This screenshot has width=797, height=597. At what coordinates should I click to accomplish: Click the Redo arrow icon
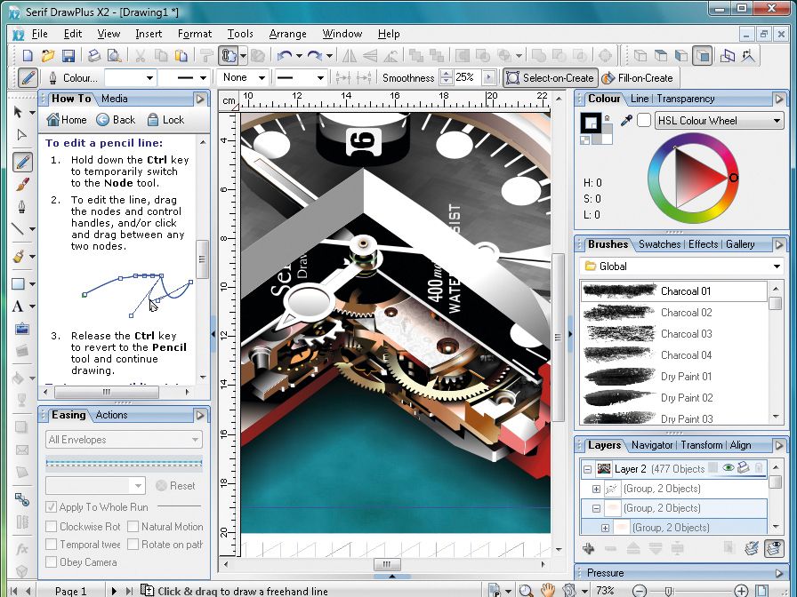315,55
